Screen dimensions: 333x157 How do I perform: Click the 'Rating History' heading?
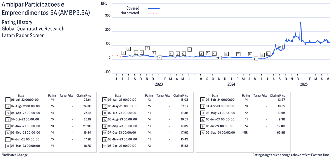(x=17, y=22)
